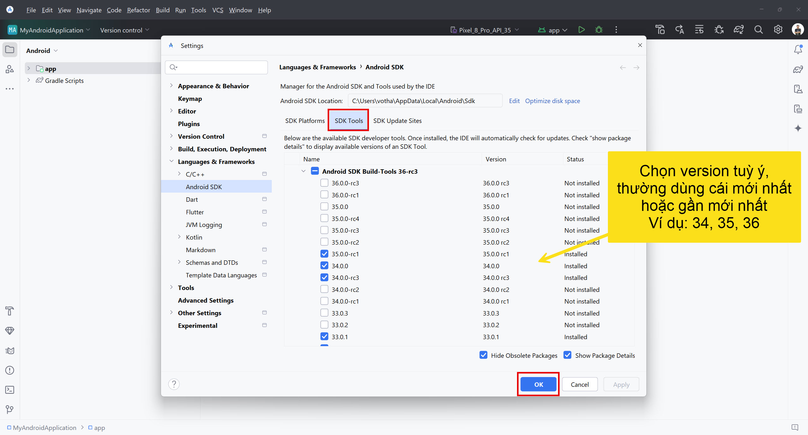Screen dimensions: 808x435
Task: Uncheck the 34.0.0-rc3 checkbox
Action: point(324,277)
